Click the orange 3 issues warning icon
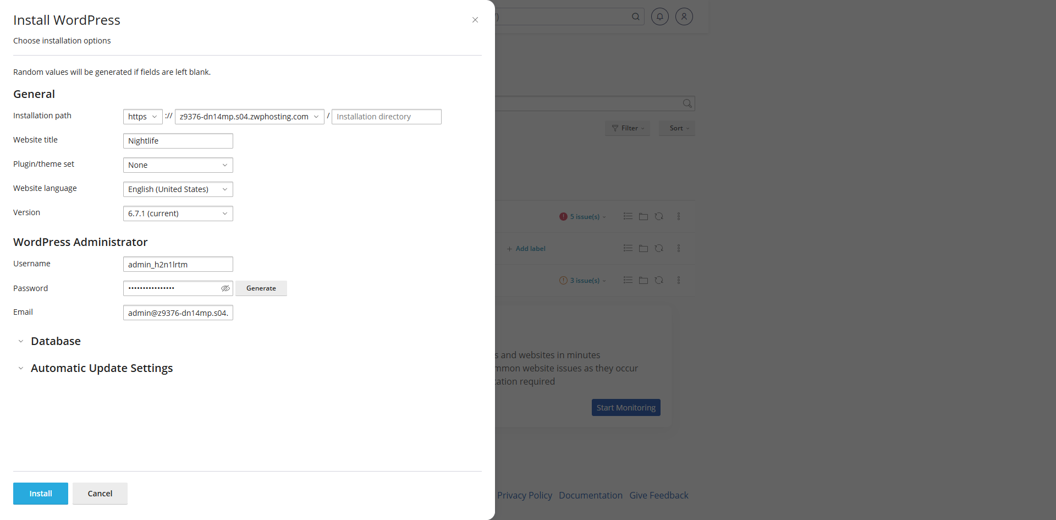The height and width of the screenshot is (520, 1056). tap(563, 281)
